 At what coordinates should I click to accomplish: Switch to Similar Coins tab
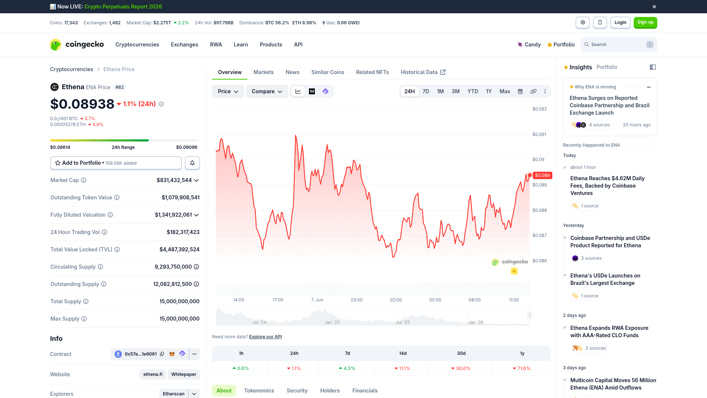point(328,72)
